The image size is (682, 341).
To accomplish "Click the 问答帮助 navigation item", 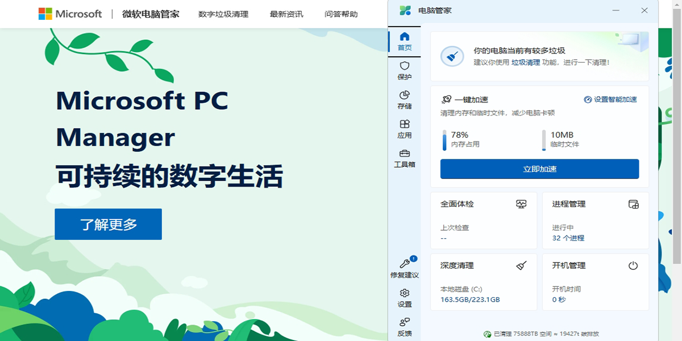I will pos(341,14).
